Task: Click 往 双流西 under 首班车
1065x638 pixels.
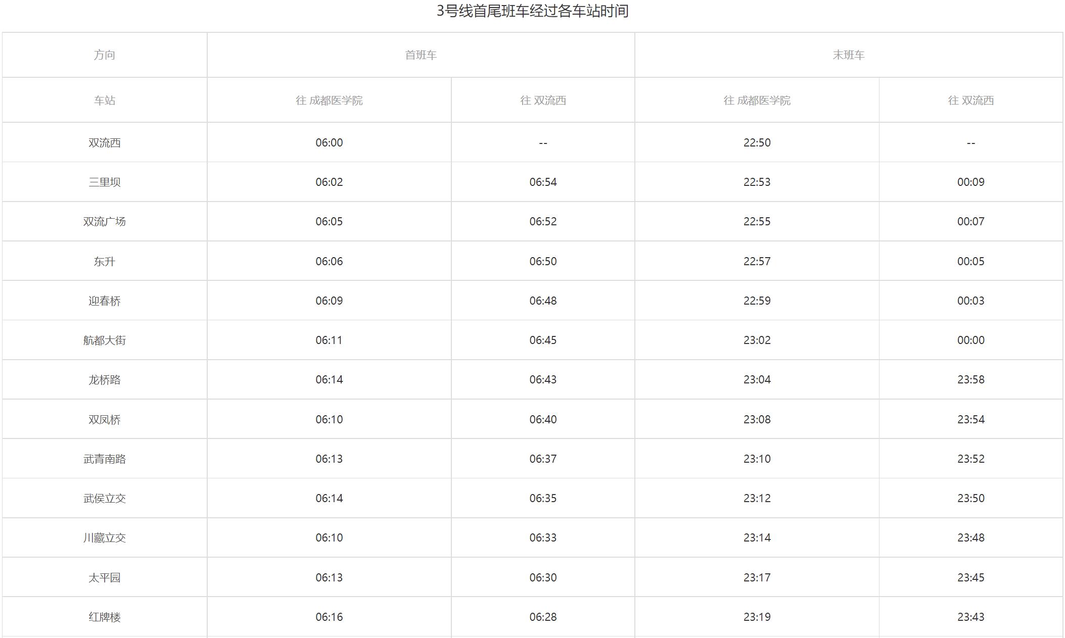Action: [543, 100]
